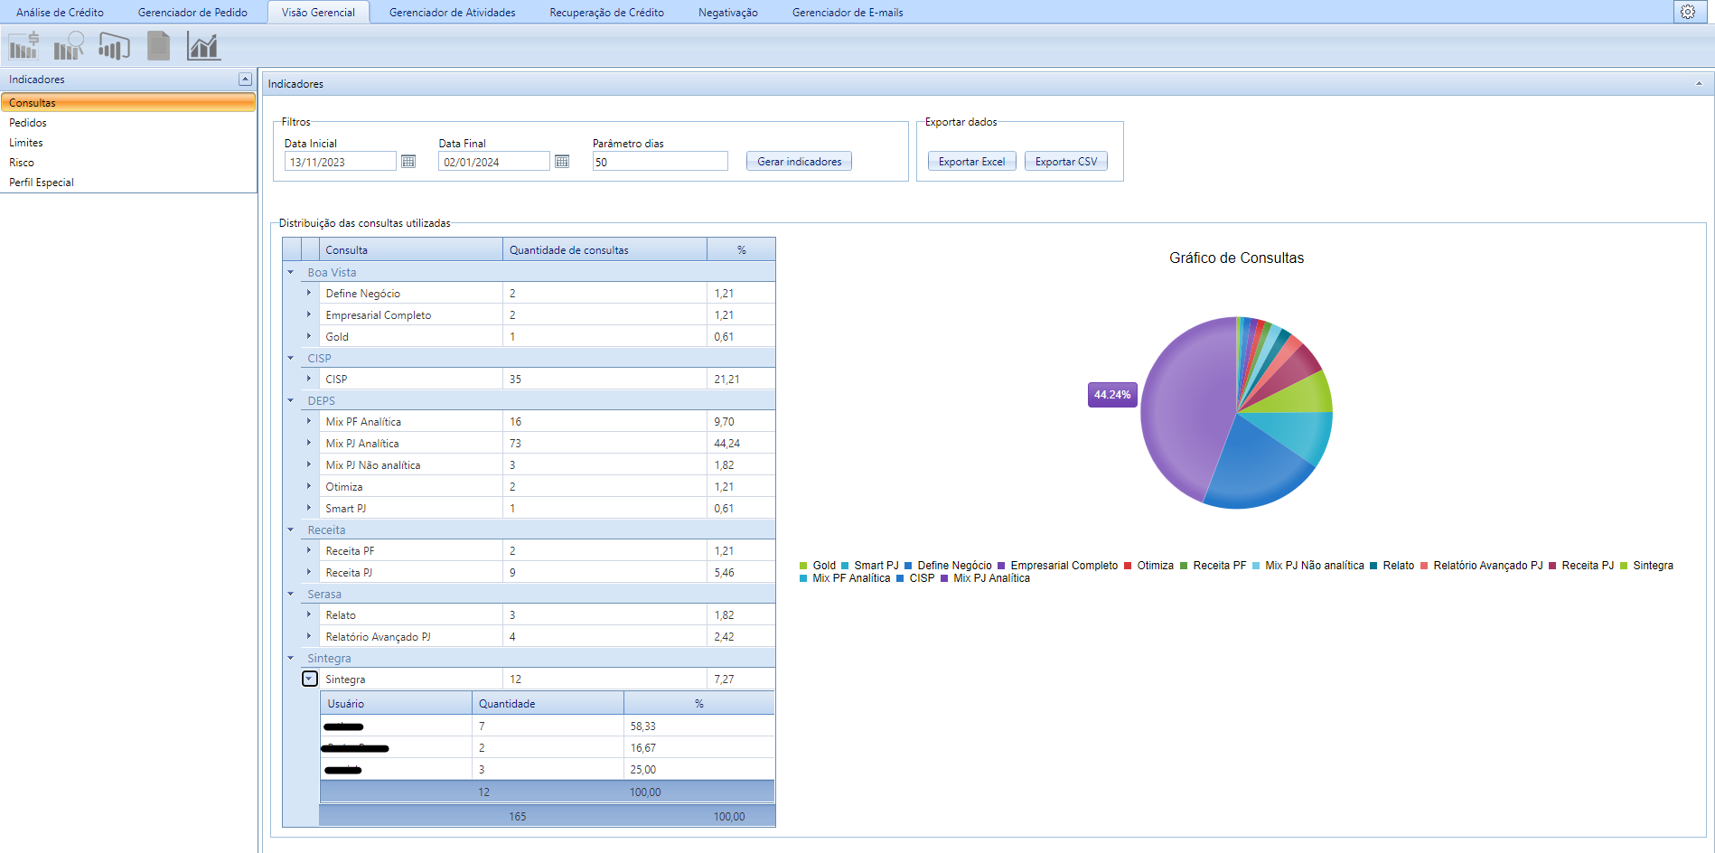Collapse the DEPS group

pos(291,400)
